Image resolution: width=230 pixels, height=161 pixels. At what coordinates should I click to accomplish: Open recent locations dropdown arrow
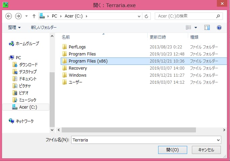[x=26, y=16]
